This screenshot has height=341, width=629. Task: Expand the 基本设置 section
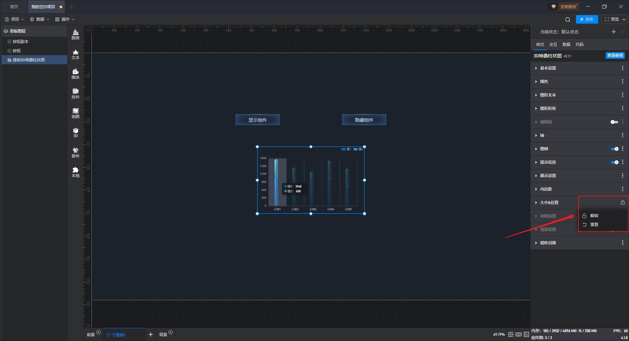[x=548, y=68]
